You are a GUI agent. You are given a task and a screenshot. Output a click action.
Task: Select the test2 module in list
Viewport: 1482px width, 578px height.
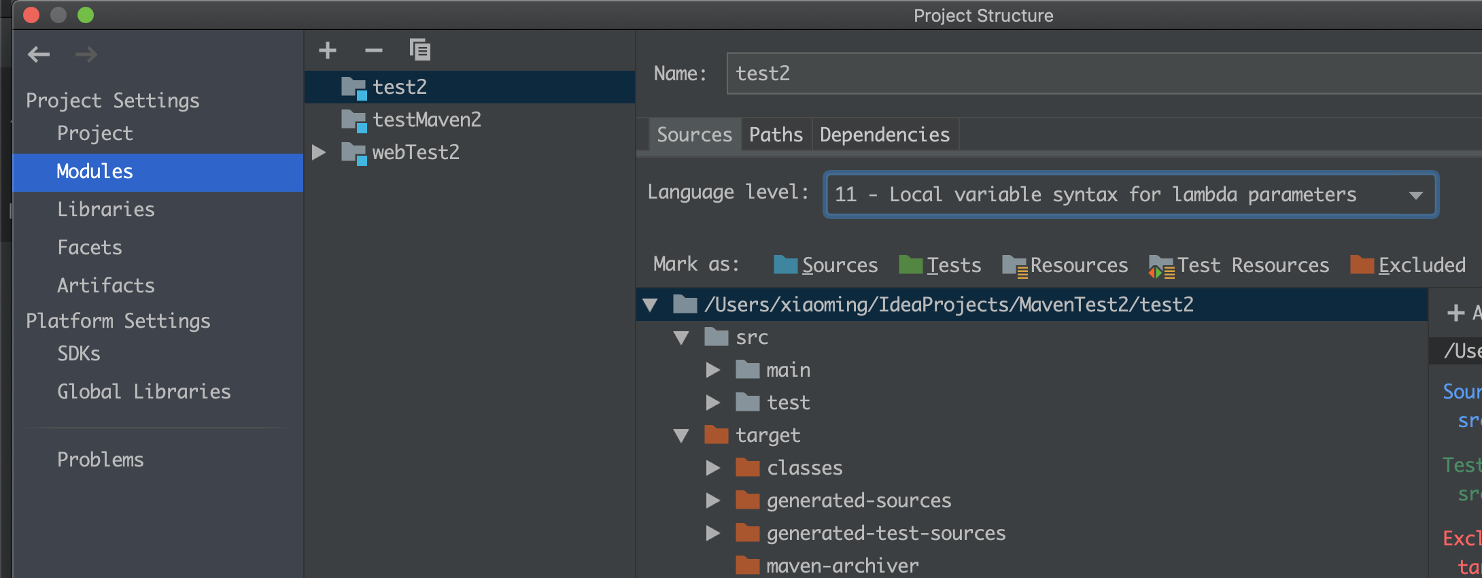click(x=470, y=87)
